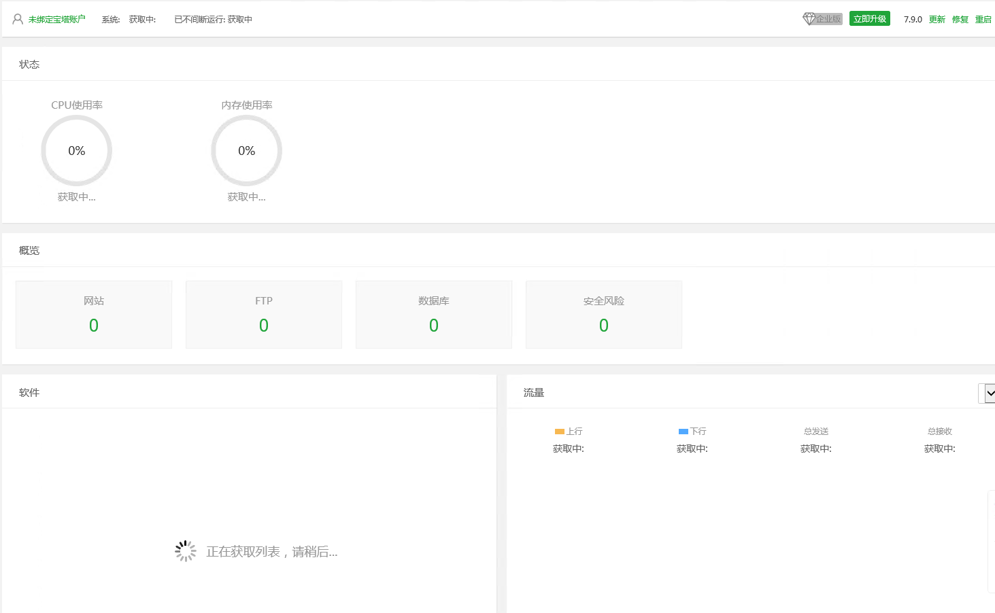Click the version number 7.9.0
This screenshot has width=995, height=613.
coord(913,20)
